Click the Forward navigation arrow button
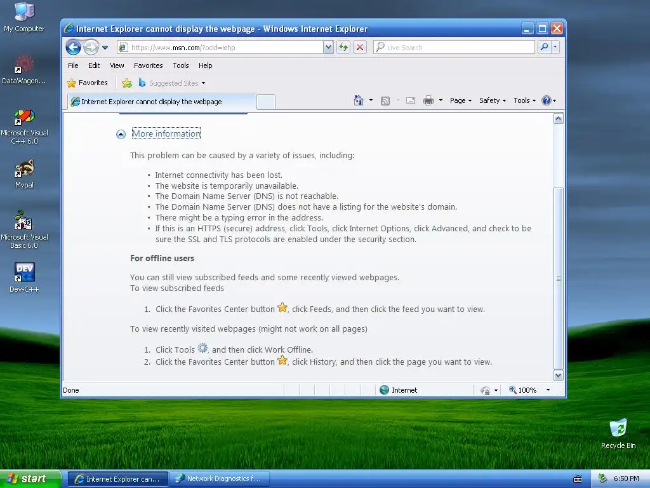 click(x=91, y=47)
